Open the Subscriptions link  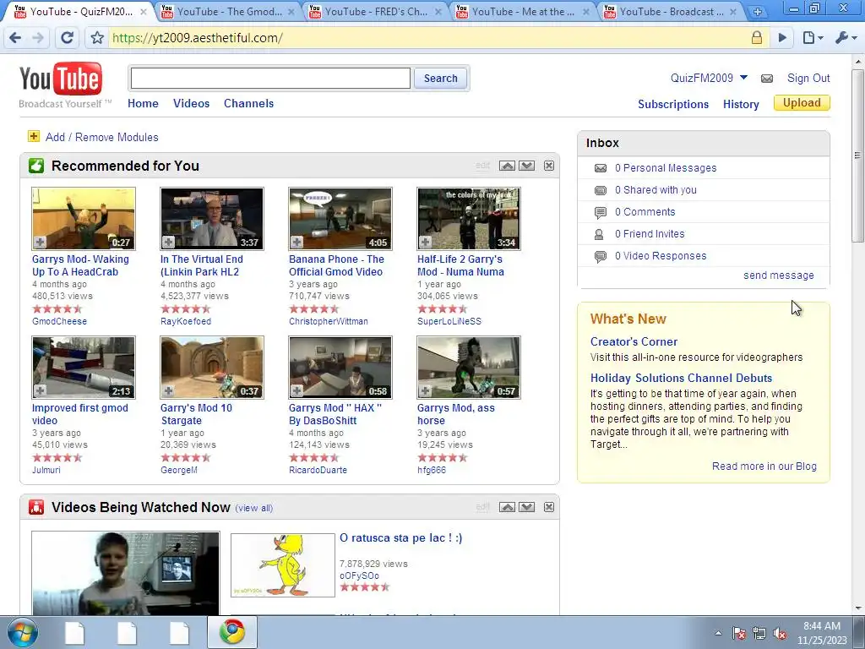point(673,104)
